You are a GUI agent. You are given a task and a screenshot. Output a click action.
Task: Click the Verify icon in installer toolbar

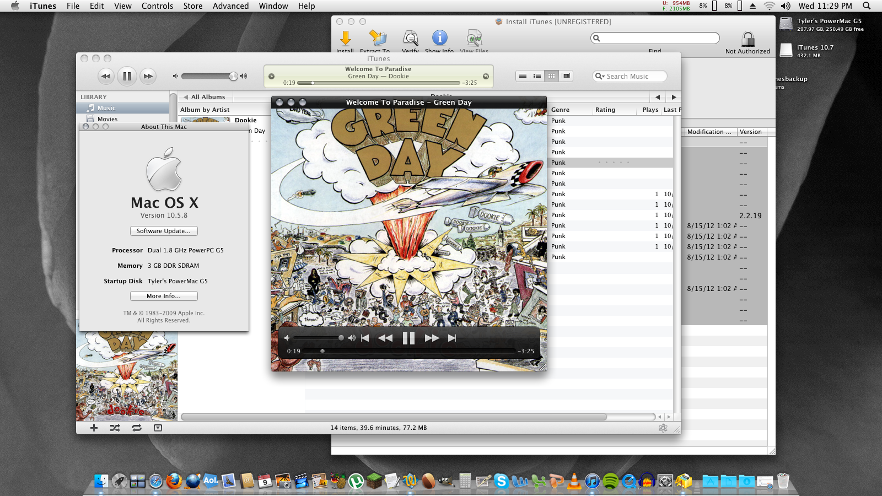point(410,37)
